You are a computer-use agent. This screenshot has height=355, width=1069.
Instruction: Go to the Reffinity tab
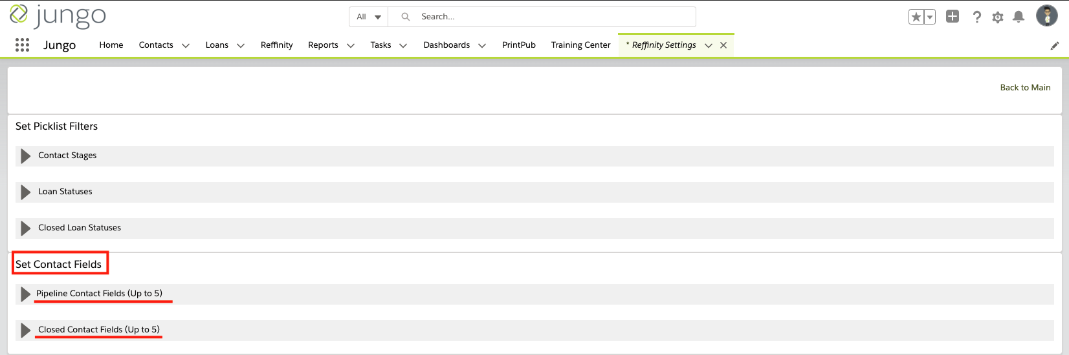(x=276, y=45)
